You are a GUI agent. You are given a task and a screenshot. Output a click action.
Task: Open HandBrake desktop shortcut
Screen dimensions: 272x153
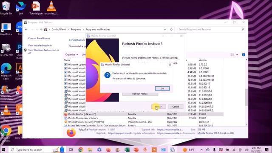[x=6, y=29]
